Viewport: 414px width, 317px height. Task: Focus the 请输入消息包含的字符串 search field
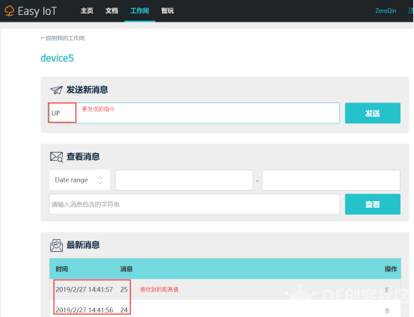tap(194, 204)
